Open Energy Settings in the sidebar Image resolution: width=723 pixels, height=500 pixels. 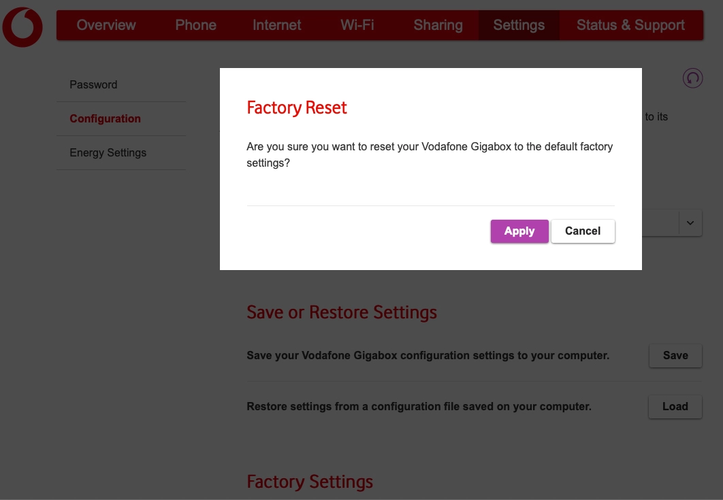108,152
